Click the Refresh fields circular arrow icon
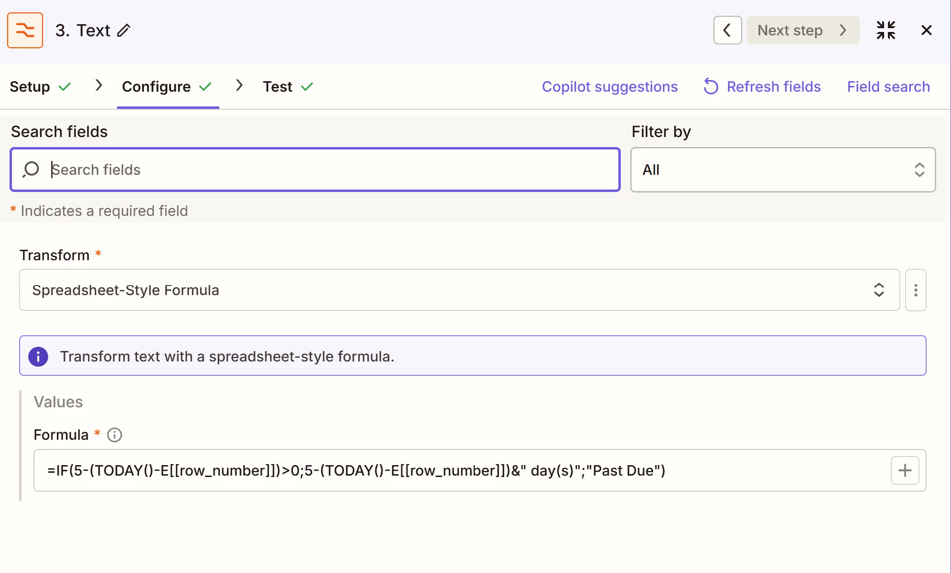 pos(711,86)
